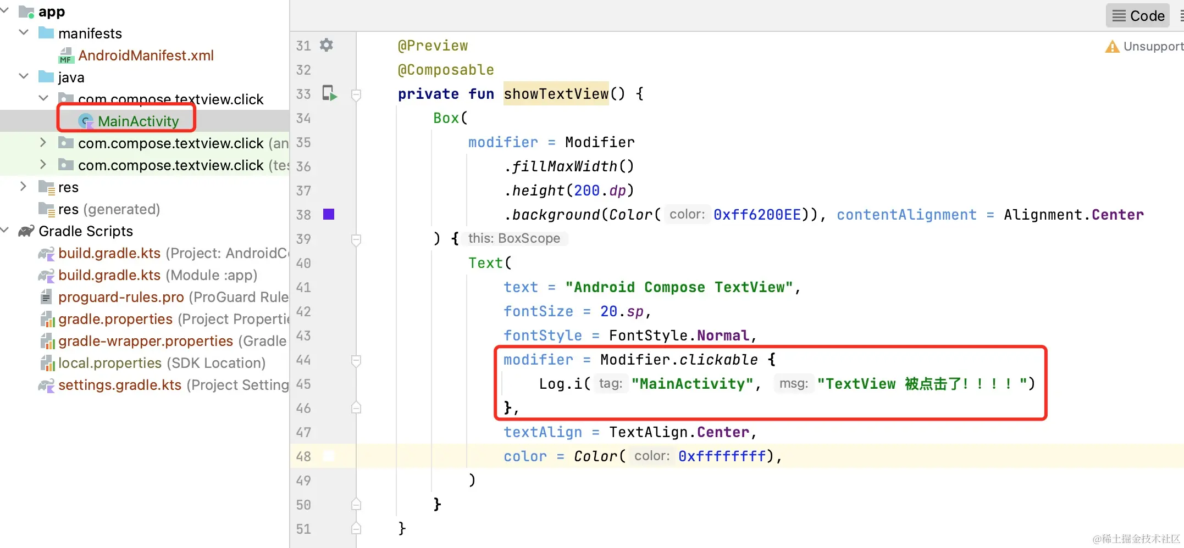Expand the com.compose.textview.click (an… package

pos(43,142)
